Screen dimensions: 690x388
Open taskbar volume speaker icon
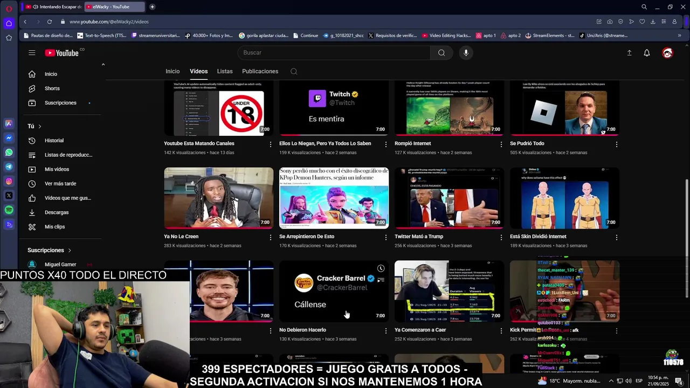629,381
